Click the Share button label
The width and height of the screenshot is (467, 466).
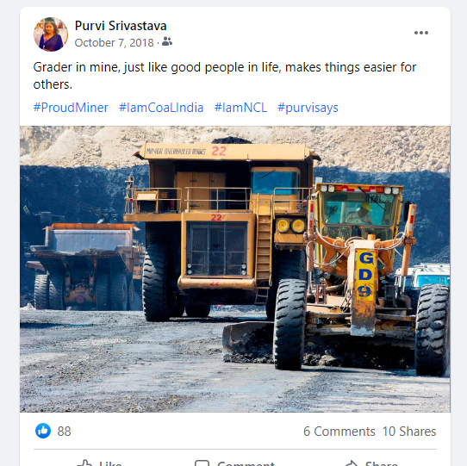(x=382, y=463)
